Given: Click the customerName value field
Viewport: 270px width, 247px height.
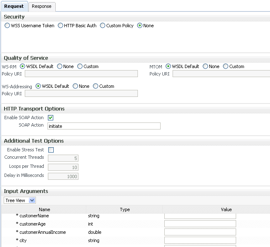Looking at the screenshot, I should pyautogui.click(x=200, y=216).
